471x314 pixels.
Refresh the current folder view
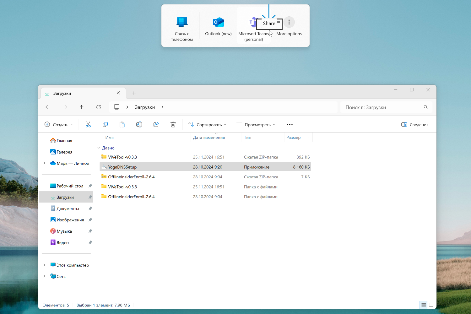click(x=99, y=107)
